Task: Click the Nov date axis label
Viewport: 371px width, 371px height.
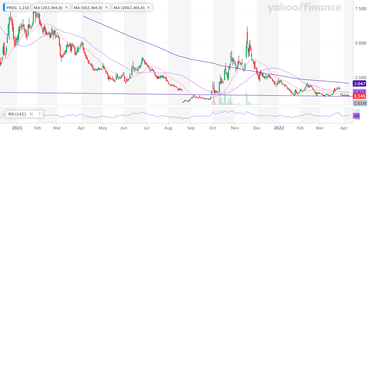Action: (235, 128)
